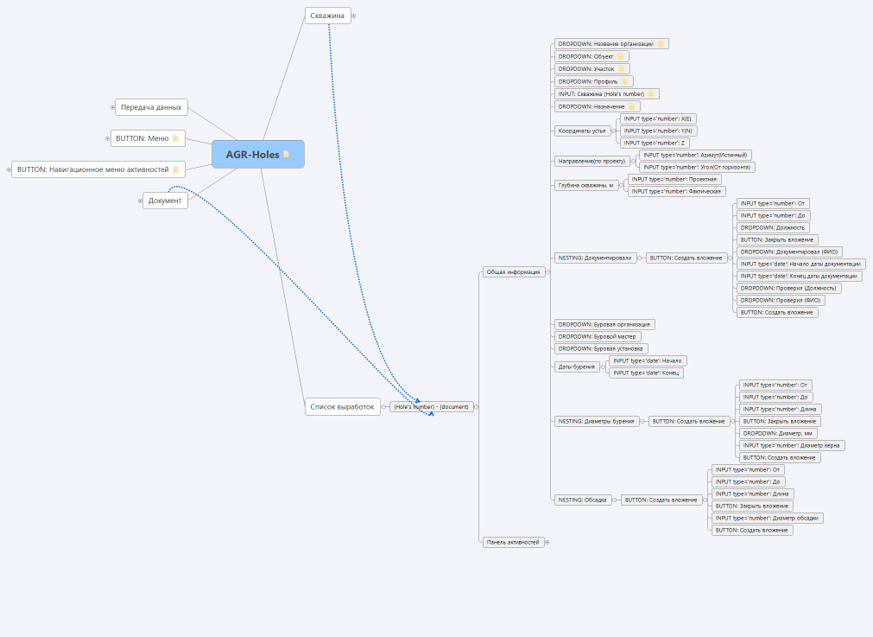Expand the Передача данных node

point(112,108)
